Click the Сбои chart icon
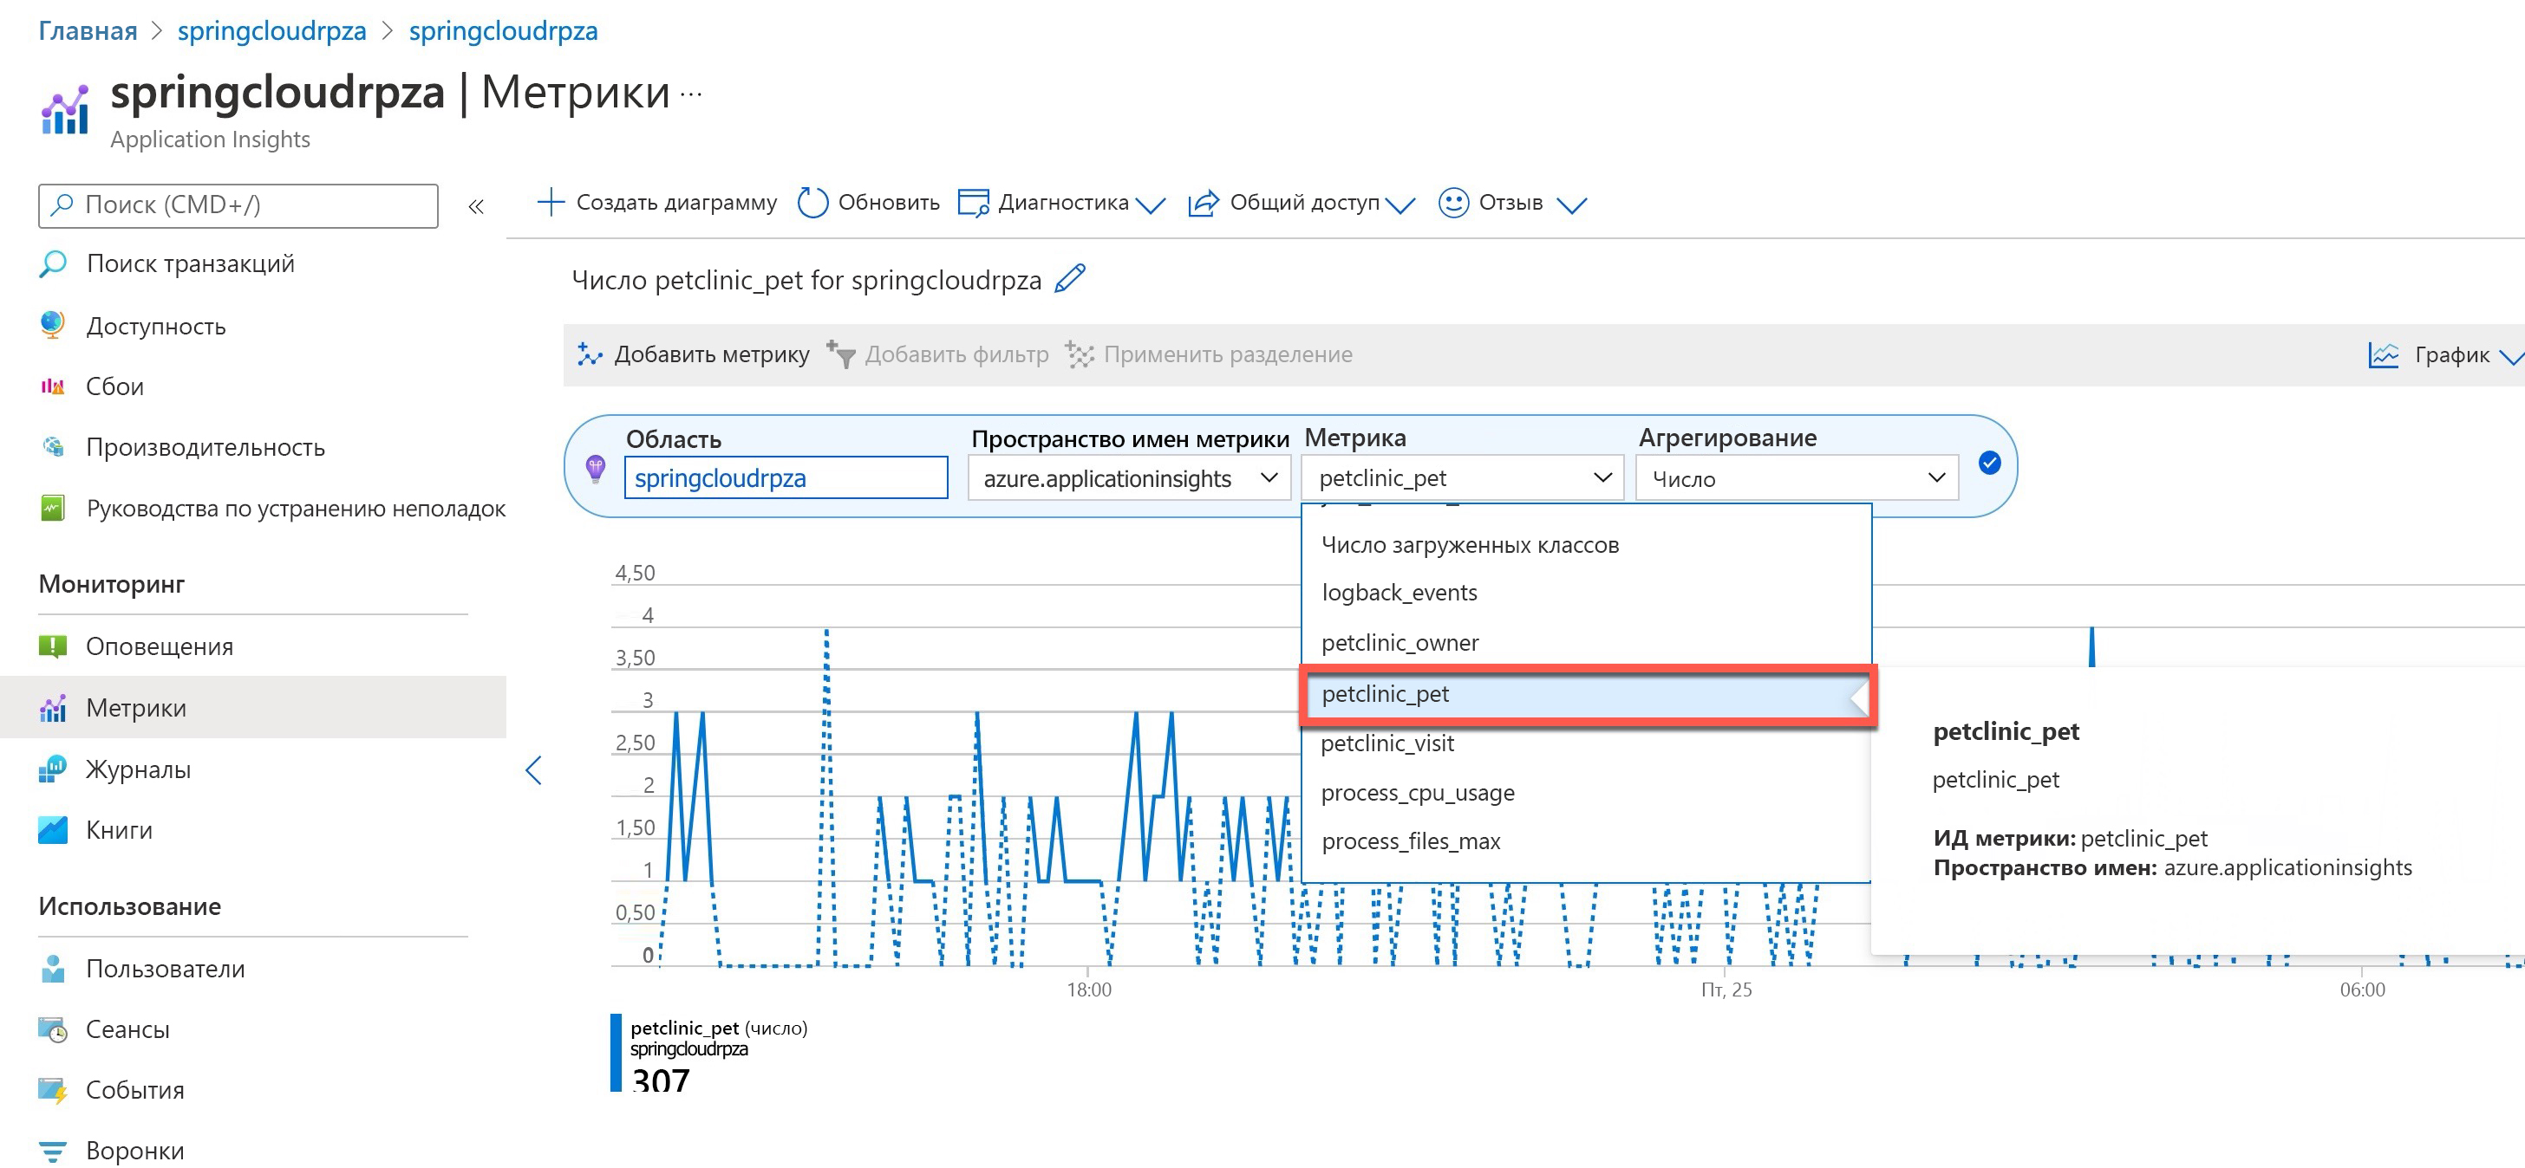Image resolution: width=2525 pixels, height=1168 pixels. (53, 386)
